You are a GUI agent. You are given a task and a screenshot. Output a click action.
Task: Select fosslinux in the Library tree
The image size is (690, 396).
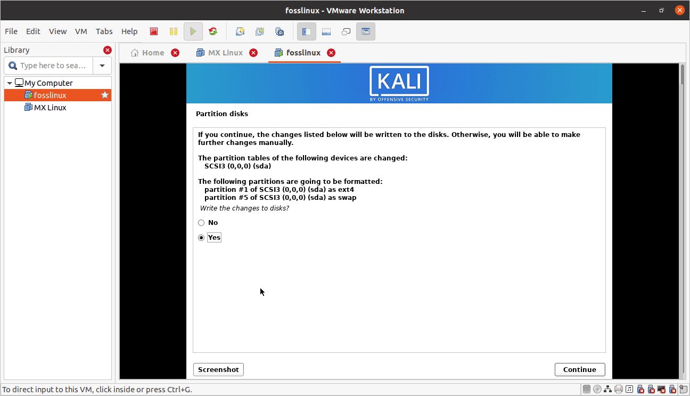57,95
